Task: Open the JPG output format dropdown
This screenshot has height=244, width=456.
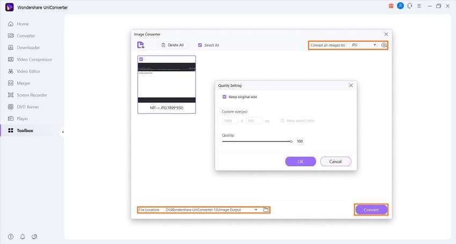Action: tap(364, 45)
